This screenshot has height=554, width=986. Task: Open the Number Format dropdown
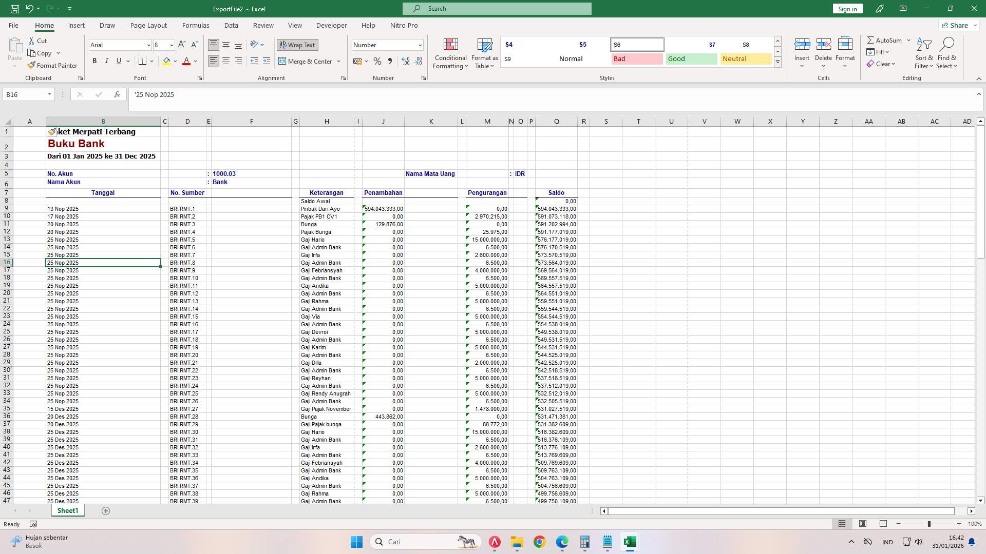(420, 45)
